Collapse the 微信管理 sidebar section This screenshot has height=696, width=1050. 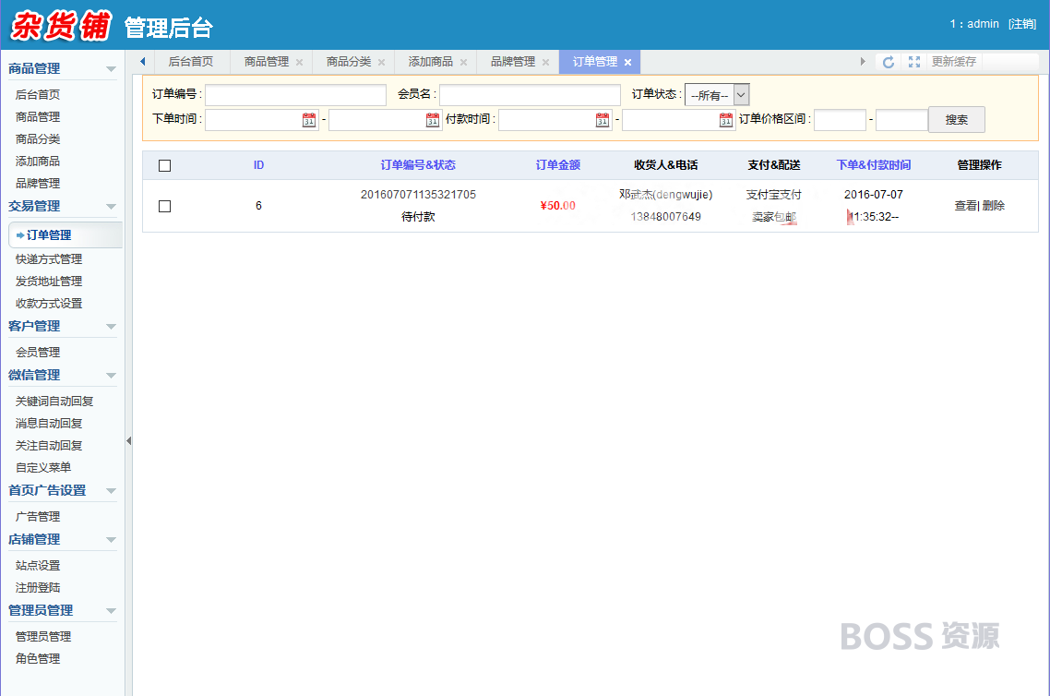tap(111, 375)
